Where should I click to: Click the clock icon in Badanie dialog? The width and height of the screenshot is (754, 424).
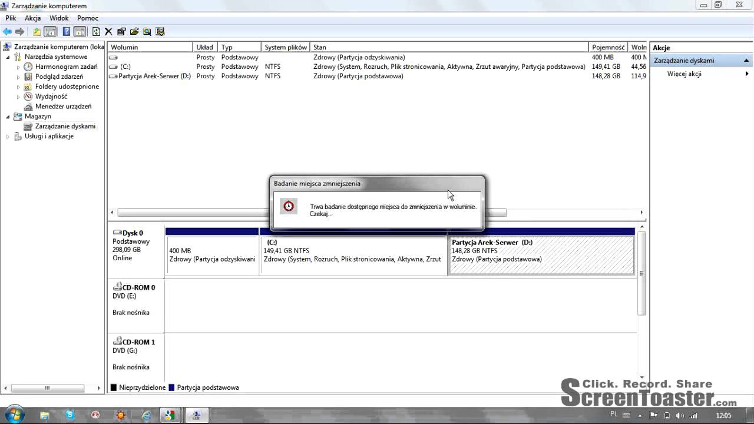[289, 206]
